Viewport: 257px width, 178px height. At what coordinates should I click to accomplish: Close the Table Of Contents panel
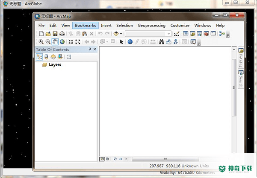pyautogui.click(x=95, y=49)
